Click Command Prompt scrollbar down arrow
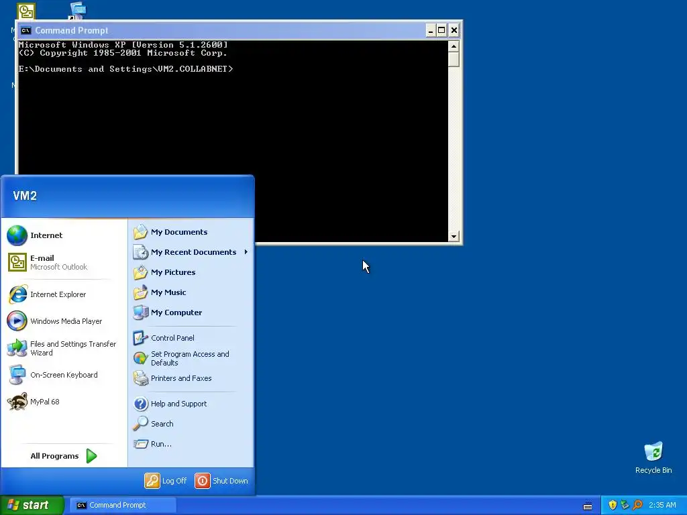 point(454,236)
